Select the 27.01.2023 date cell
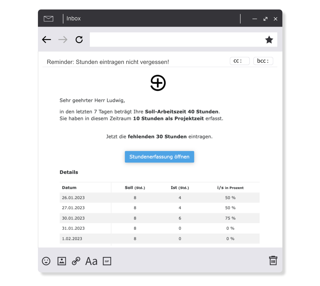 point(73,208)
